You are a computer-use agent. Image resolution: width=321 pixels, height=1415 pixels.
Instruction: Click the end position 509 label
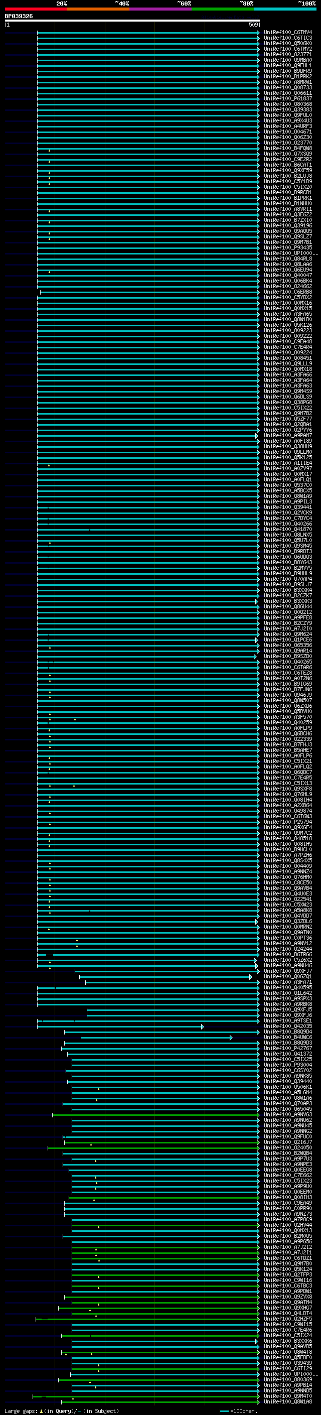pos(253,25)
